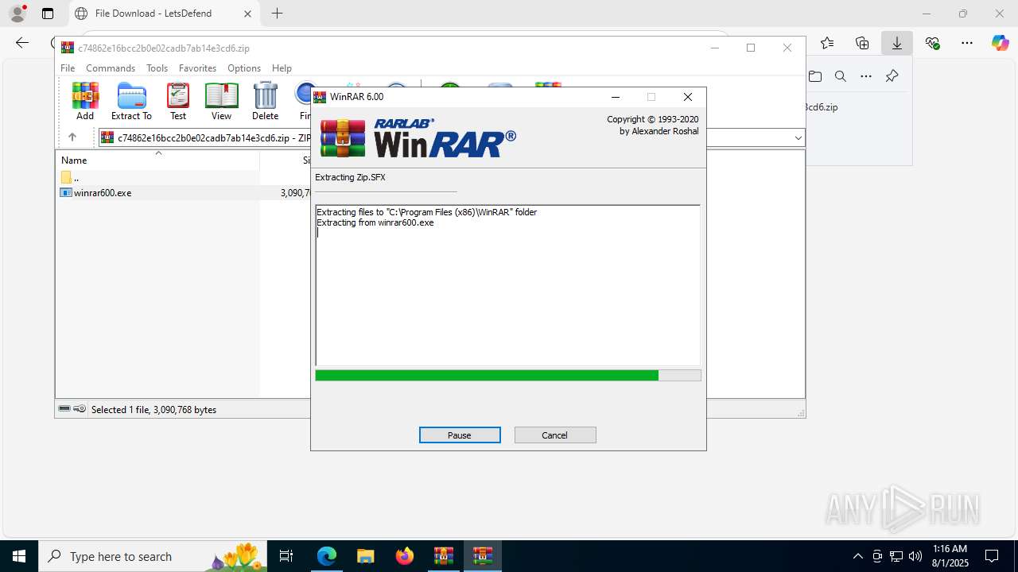Image resolution: width=1018 pixels, height=572 pixels.
Task: Select the winrar600.exe file entry
Action: point(103,193)
